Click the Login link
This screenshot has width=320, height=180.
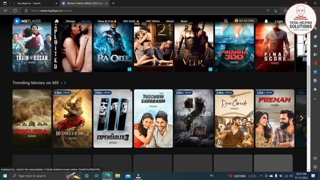[279, 21]
